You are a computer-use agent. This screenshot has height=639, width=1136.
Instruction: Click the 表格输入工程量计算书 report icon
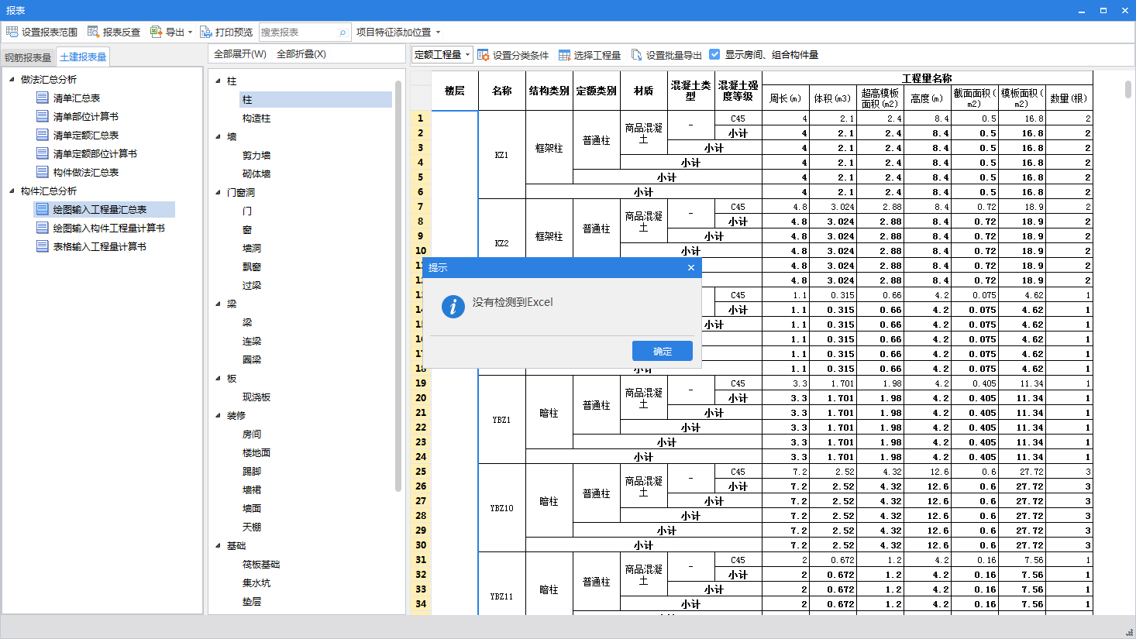pyautogui.click(x=43, y=246)
